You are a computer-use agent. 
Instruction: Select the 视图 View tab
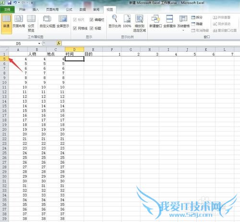click(110, 10)
